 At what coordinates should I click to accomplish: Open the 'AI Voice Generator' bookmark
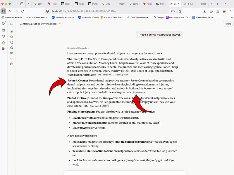point(37,17)
